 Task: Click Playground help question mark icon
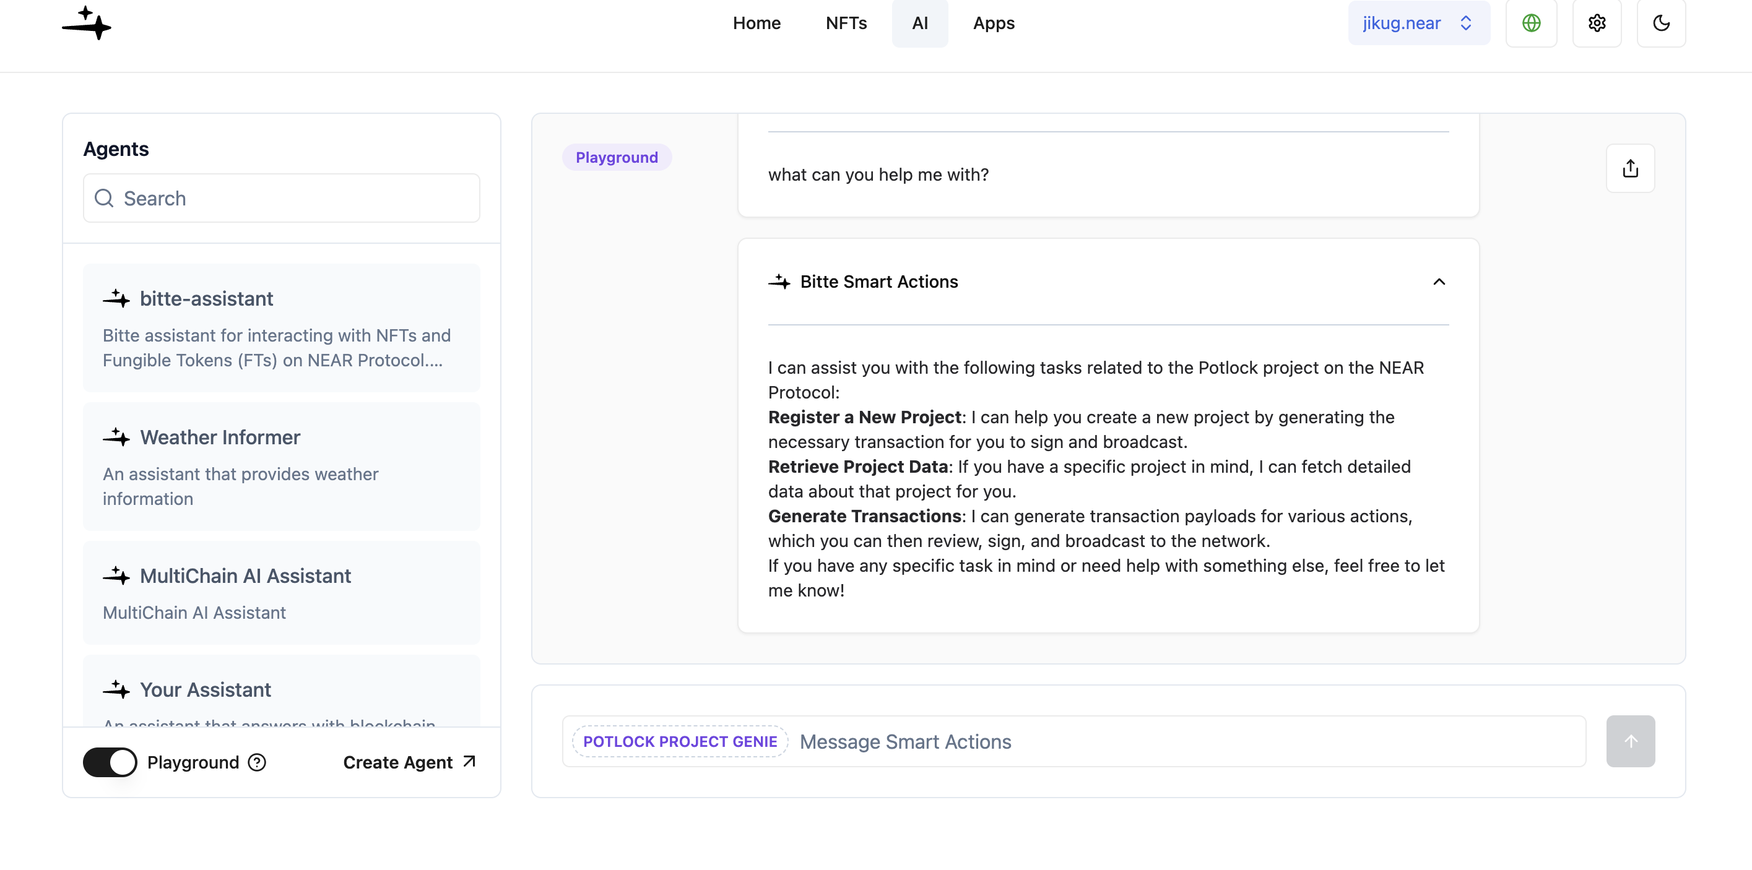point(257,762)
